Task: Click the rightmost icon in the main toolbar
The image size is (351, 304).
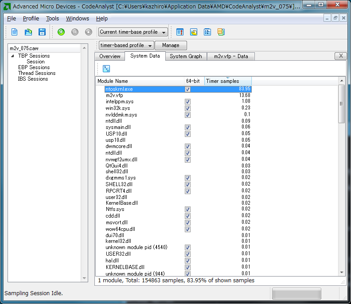Action: tap(221, 32)
